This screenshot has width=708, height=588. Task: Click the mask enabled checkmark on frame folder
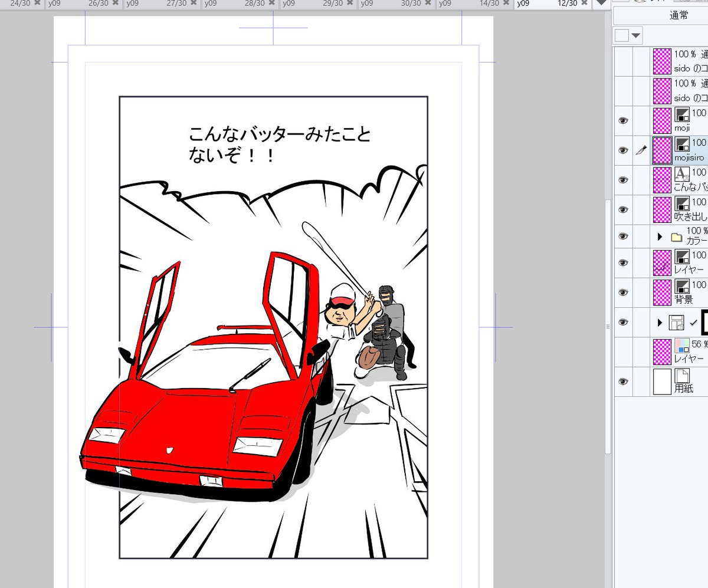click(x=693, y=322)
